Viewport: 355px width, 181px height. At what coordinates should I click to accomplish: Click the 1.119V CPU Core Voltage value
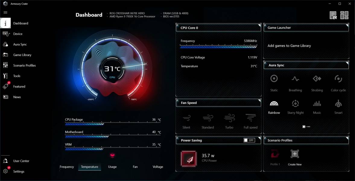(252, 58)
